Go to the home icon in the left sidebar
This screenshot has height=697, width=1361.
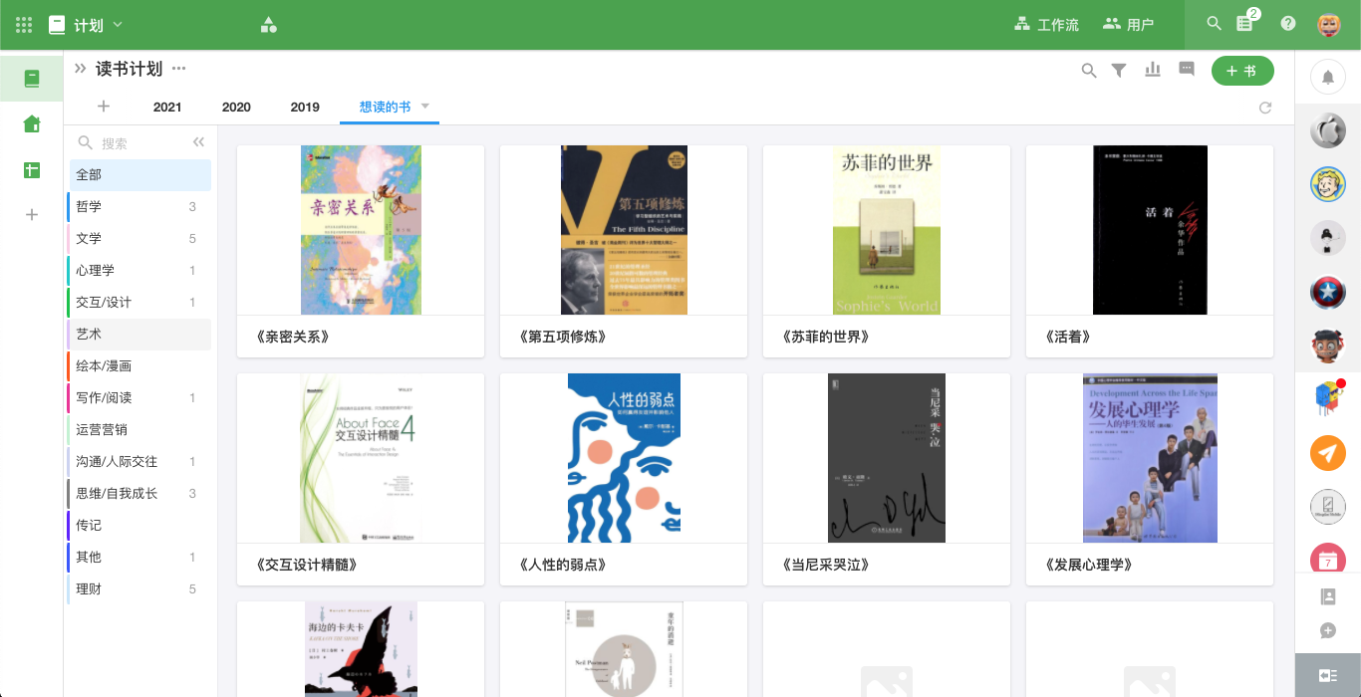point(32,124)
